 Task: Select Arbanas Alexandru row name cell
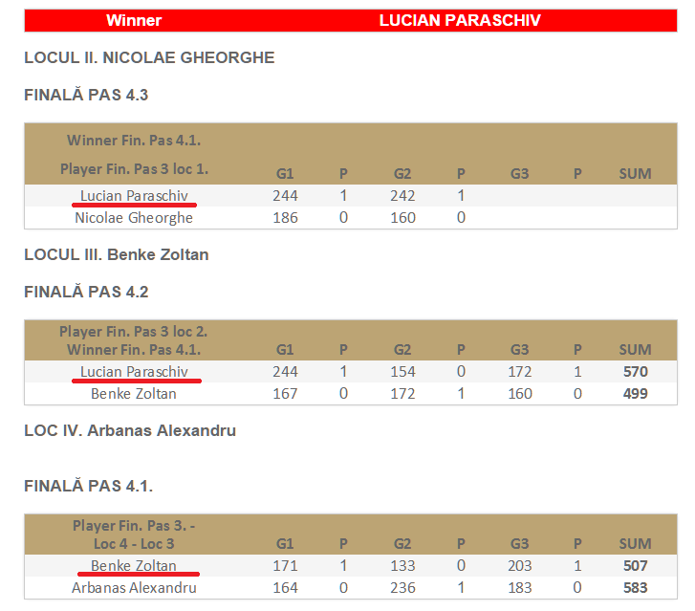[x=134, y=588]
